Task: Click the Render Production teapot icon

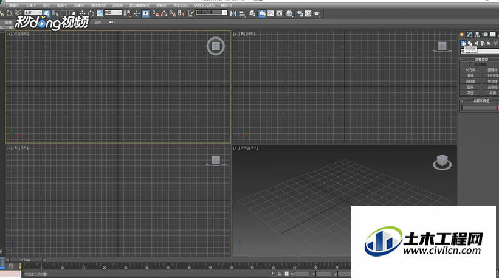Action: click(x=317, y=13)
